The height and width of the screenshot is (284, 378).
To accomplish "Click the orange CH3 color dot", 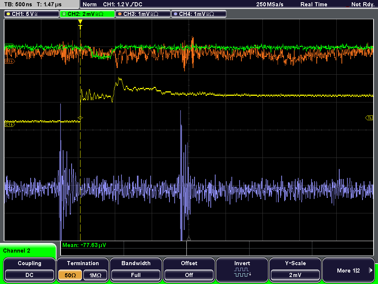I will click(x=120, y=14).
